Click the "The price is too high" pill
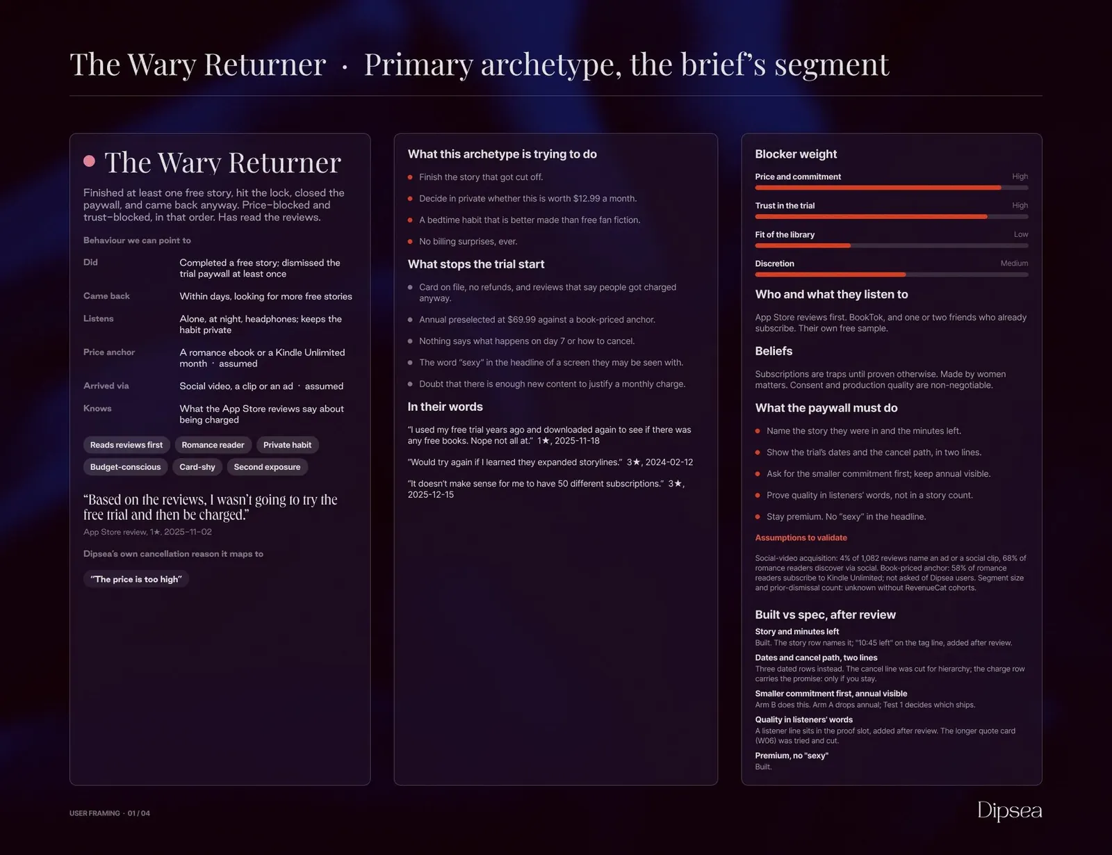 [136, 579]
